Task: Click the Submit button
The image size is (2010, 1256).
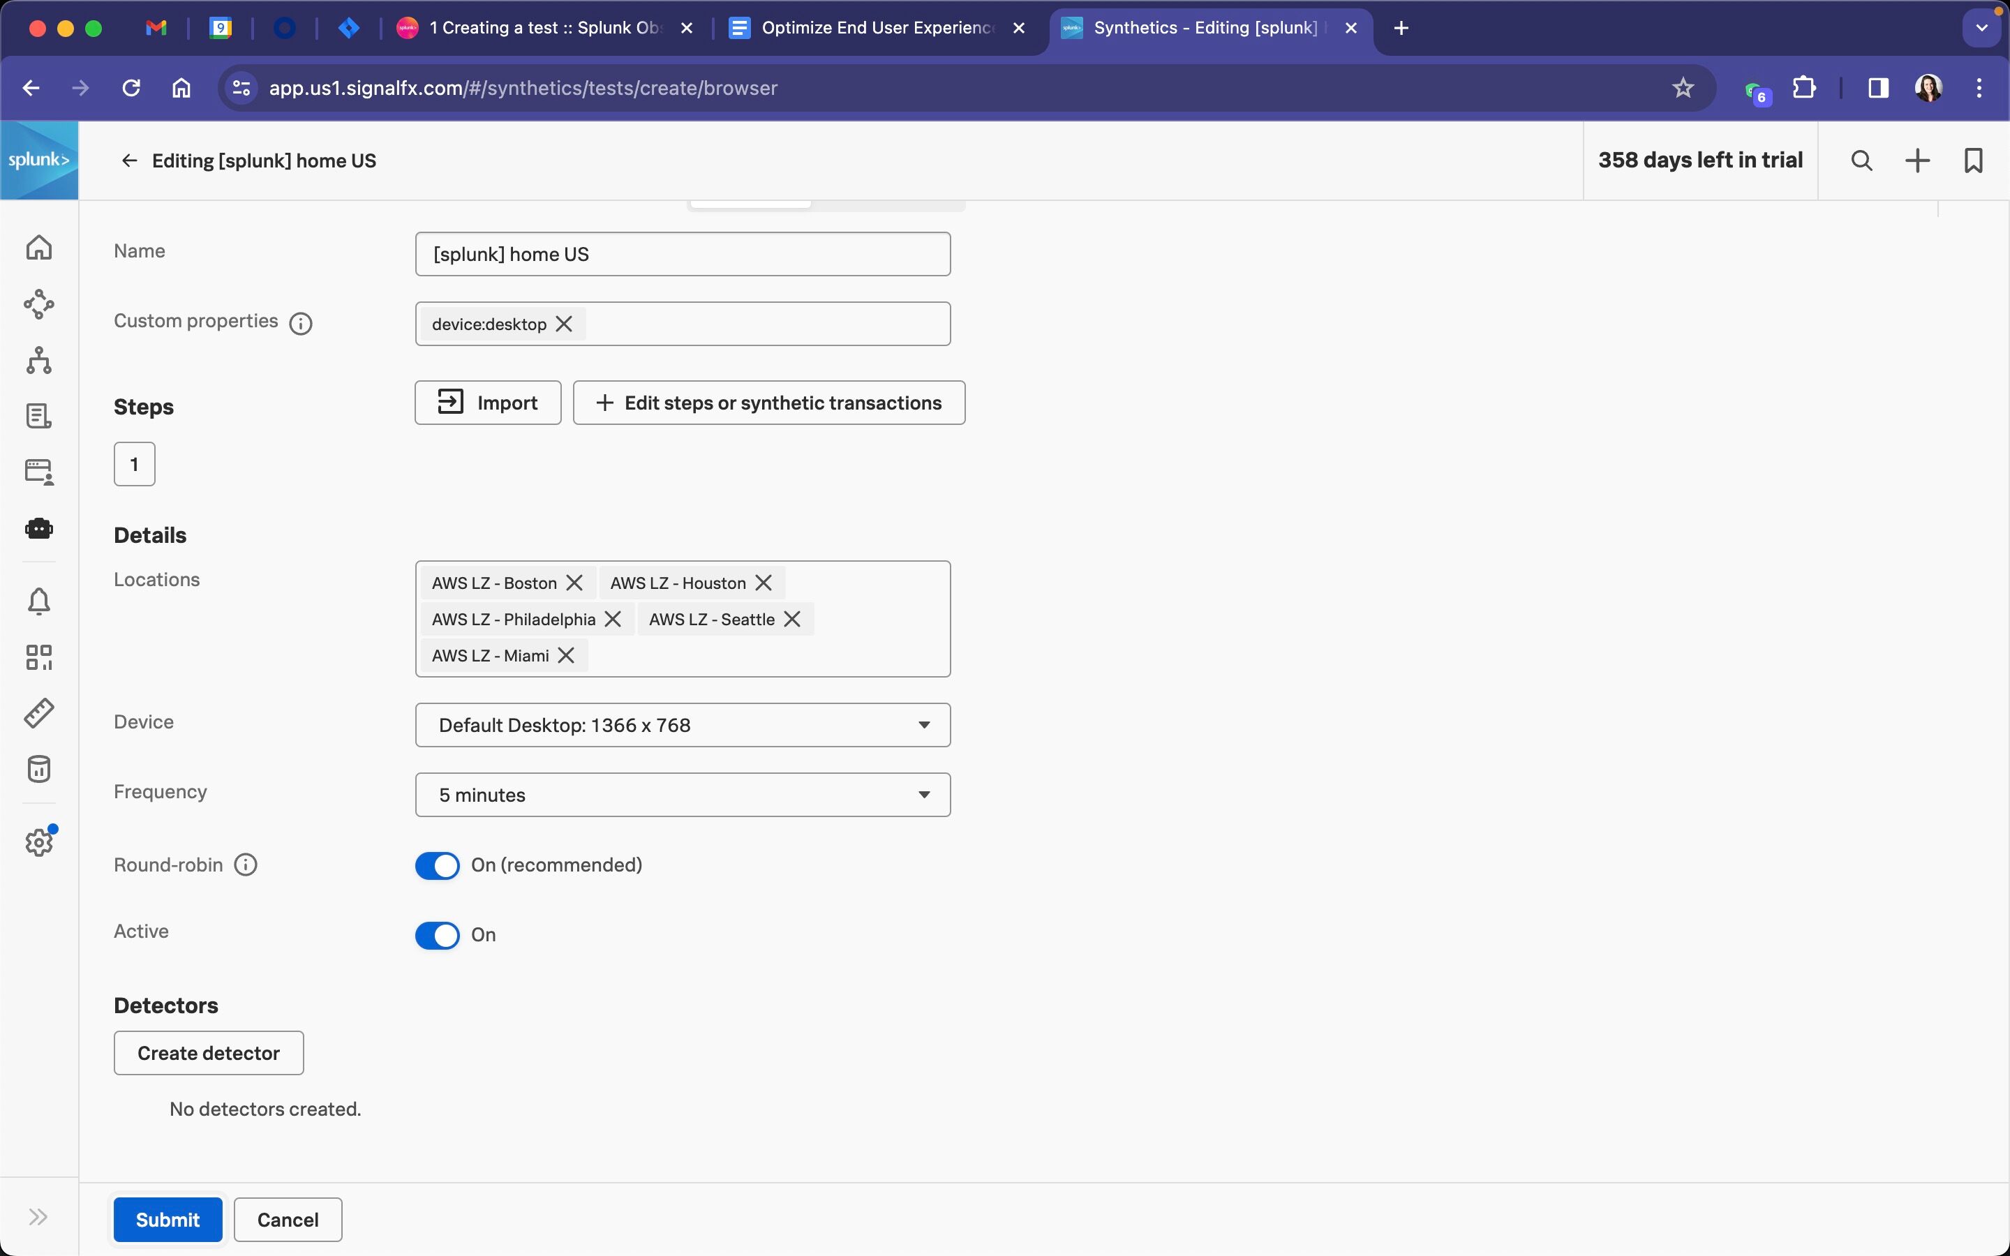Action: pyautogui.click(x=167, y=1220)
